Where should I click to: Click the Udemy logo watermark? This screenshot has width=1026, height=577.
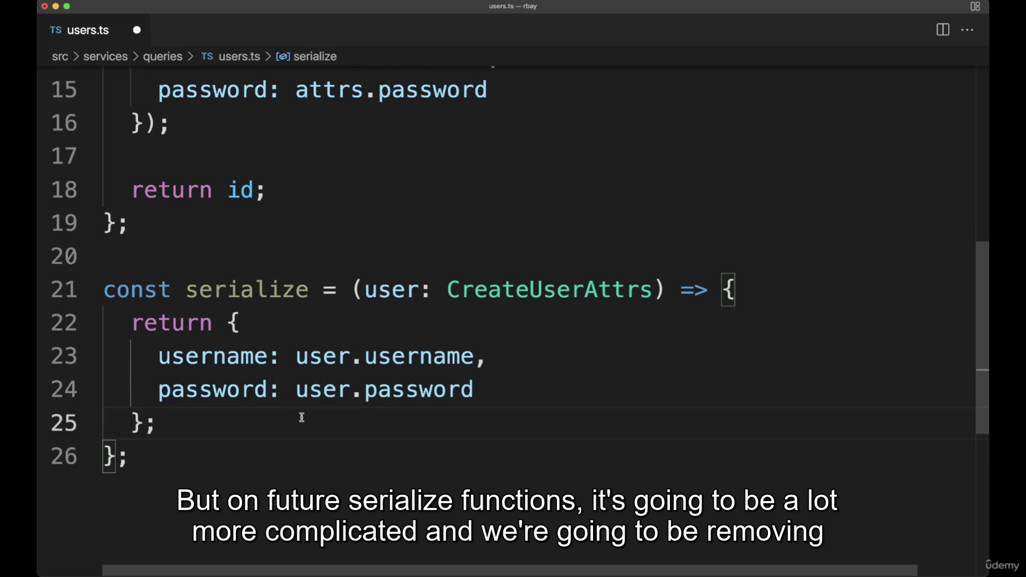pos(1002,565)
